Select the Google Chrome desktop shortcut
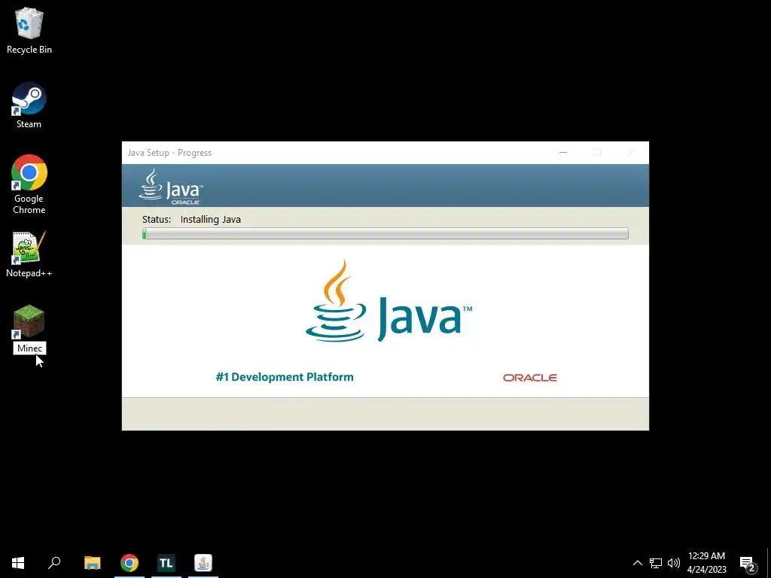The image size is (771, 578). click(29, 184)
